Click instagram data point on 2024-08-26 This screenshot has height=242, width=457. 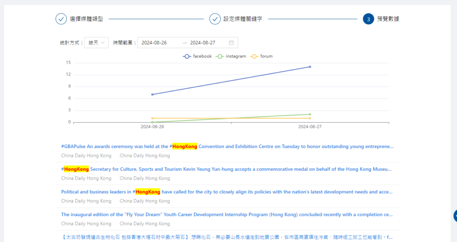click(152, 122)
